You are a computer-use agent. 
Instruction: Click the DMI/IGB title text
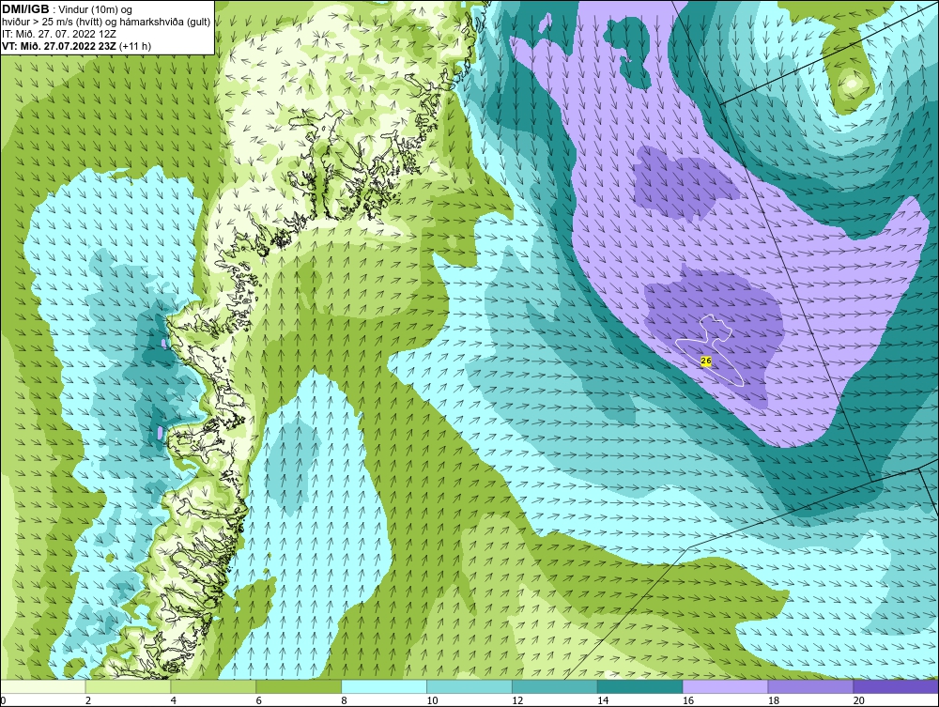click(x=25, y=9)
